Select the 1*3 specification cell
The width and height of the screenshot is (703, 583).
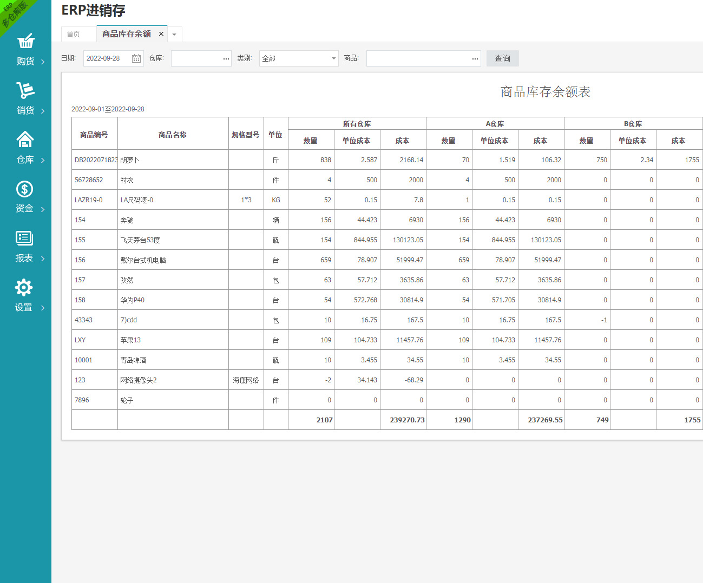click(x=246, y=200)
